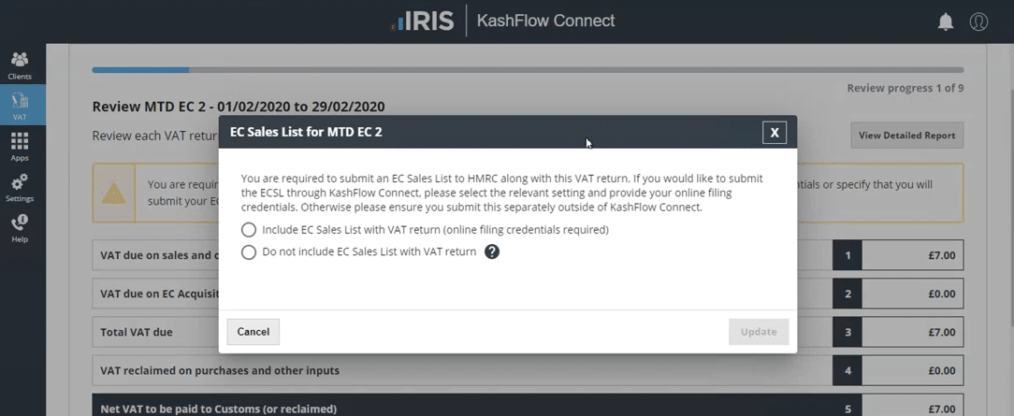Open the Apps grid icon

[19, 146]
